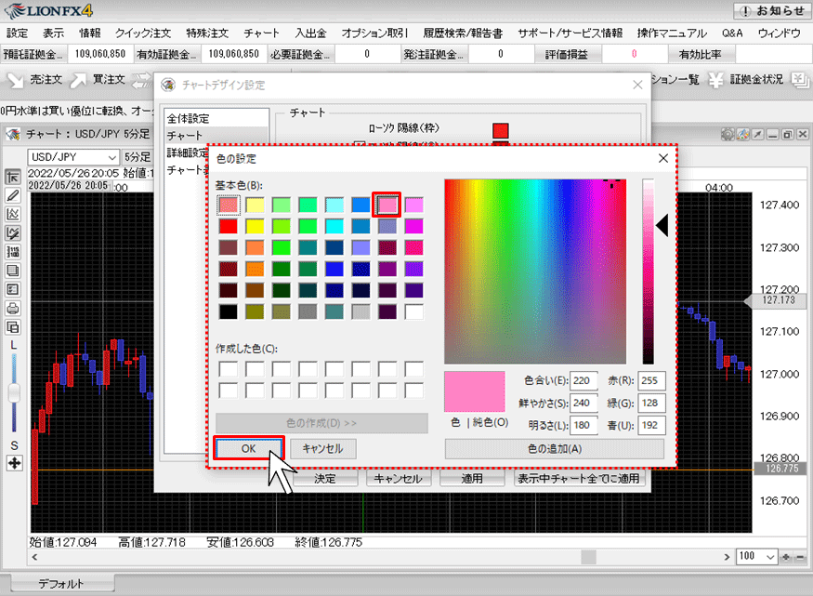Open the 100 bar count dropdown
This screenshot has height=596, width=813.
[x=757, y=557]
